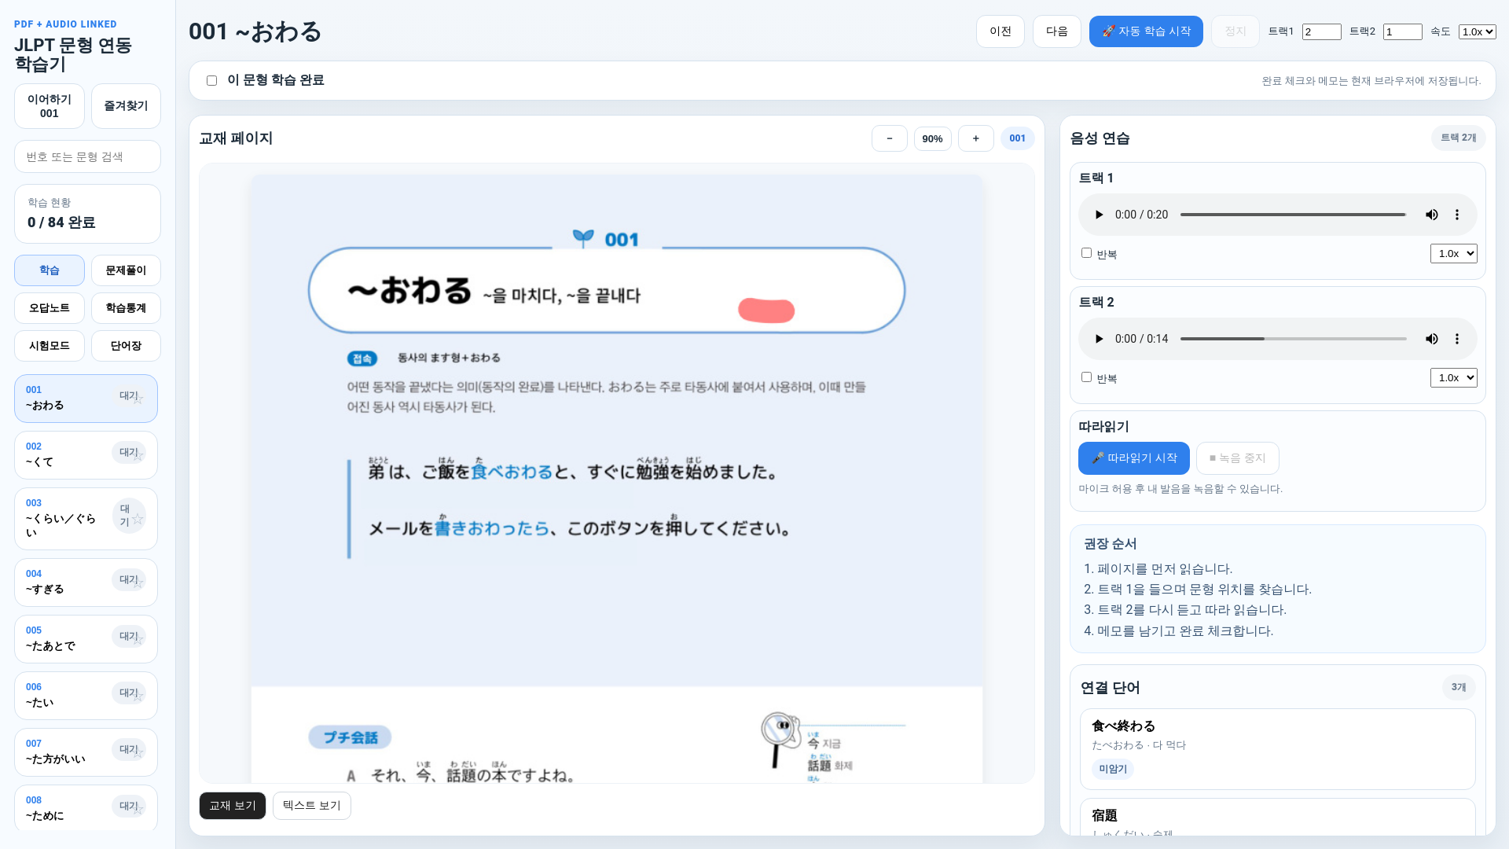Screen dimensions: 1509x849
Task: Seek within Track 1 progress bar
Action: pyautogui.click(x=1294, y=215)
